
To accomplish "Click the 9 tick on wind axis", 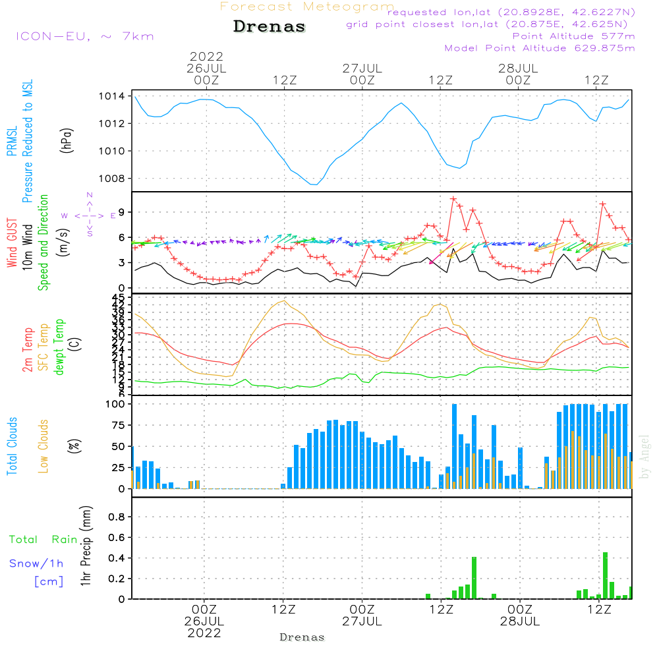I will click(x=122, y=212).
